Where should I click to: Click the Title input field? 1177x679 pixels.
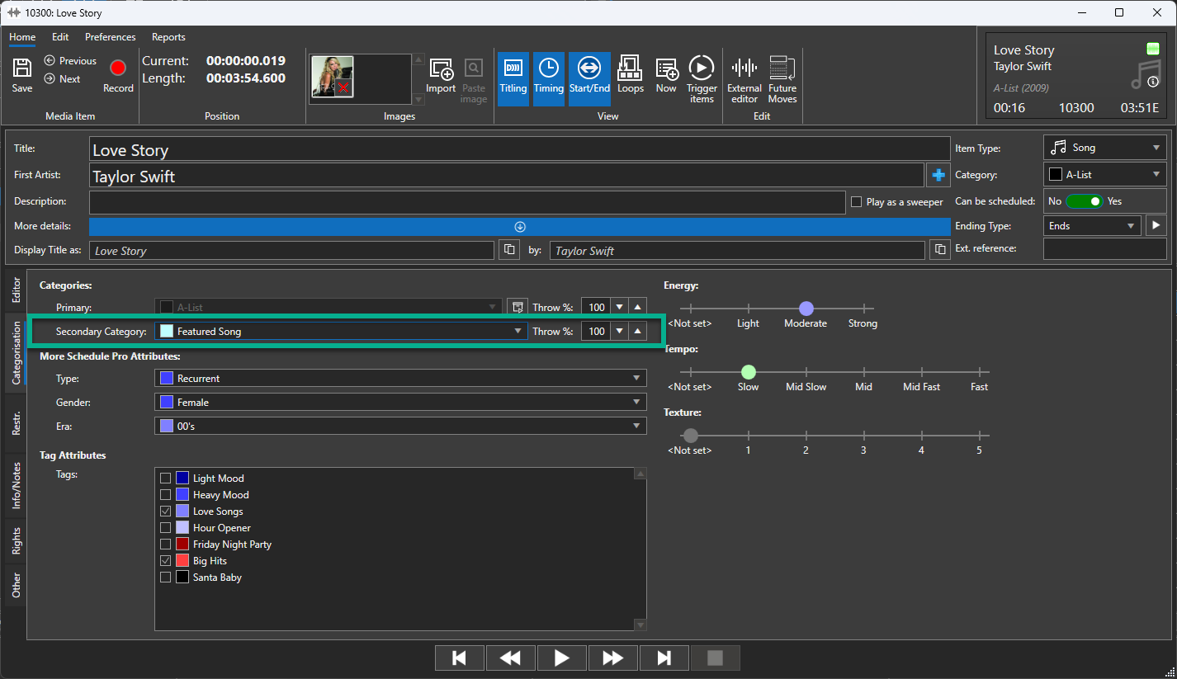(520, 149)
